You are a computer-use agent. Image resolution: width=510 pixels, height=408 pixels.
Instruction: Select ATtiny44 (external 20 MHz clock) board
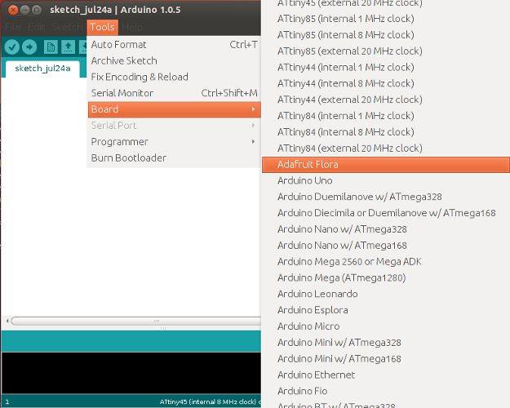pos(386,100)
